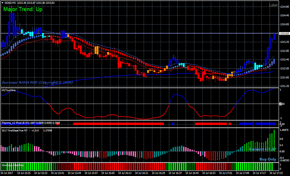
Task: Click the current price tag 1213.63
Action: click(x=284, y=33)
